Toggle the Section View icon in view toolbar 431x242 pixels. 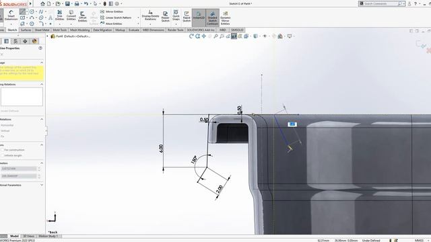[x=234, y=36]
